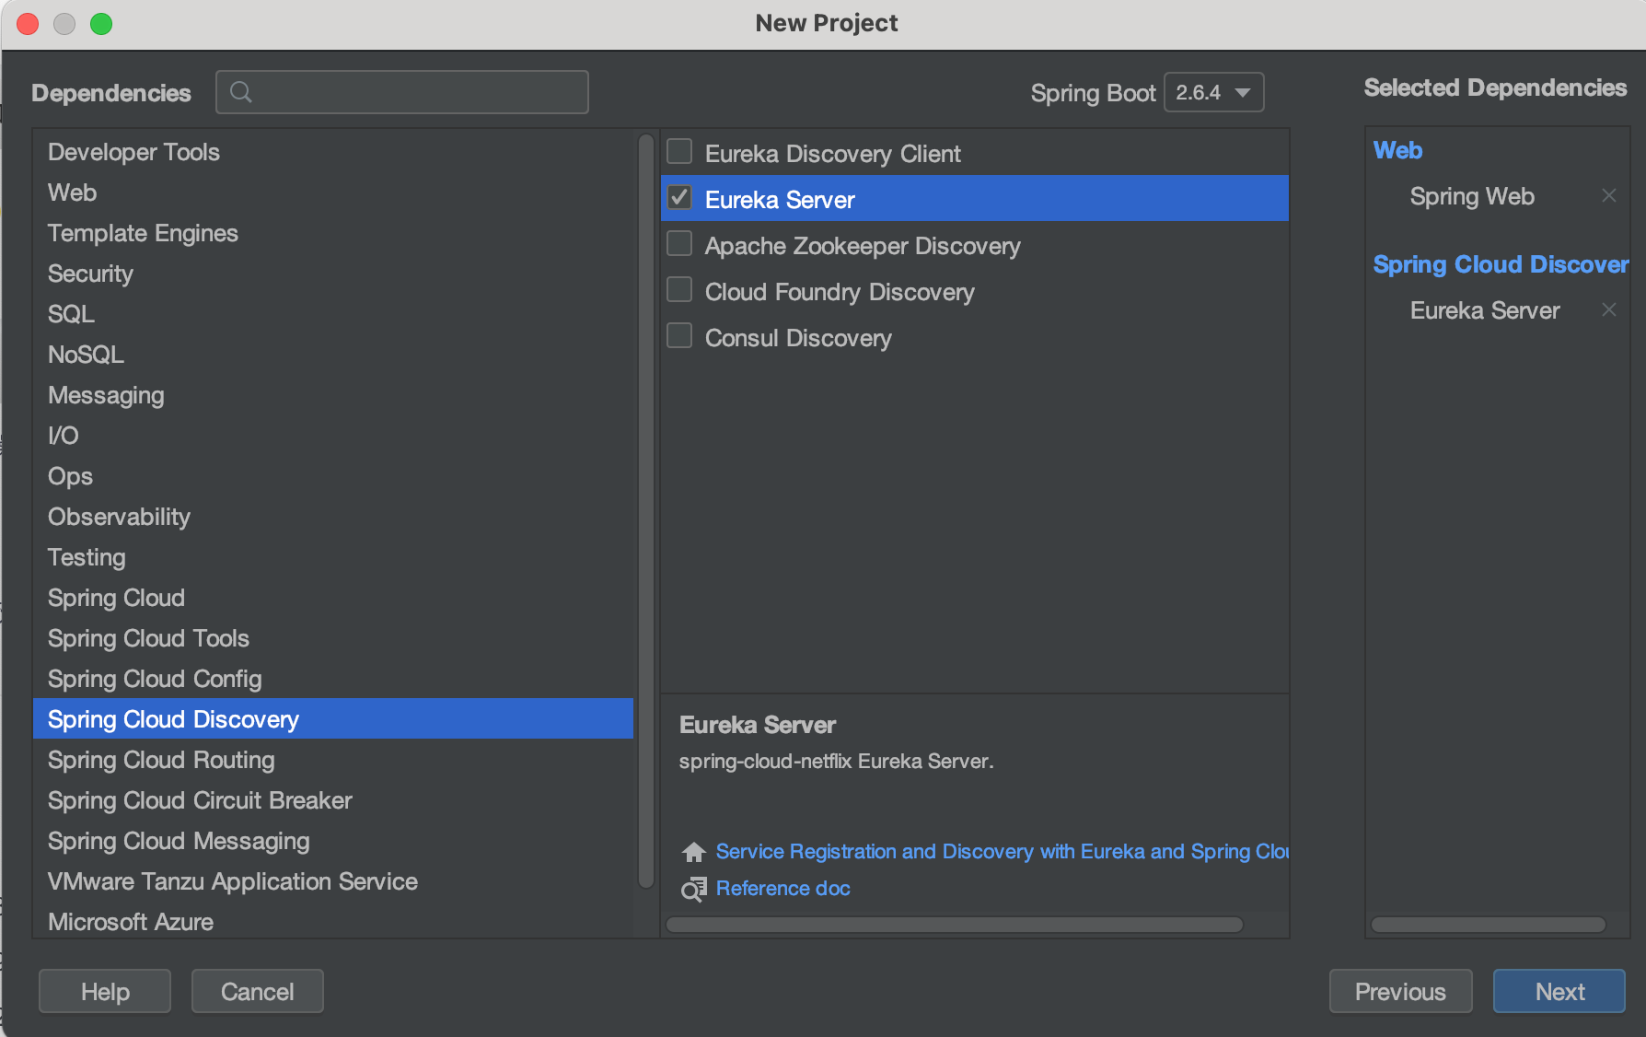Open Service Registration and Discovery guide link

pos(1002,852)
